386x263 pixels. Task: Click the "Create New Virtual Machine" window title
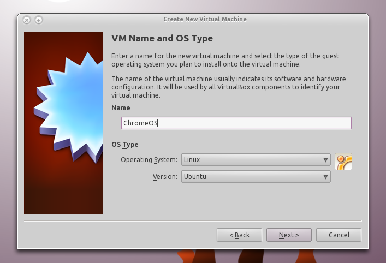click(205, 19)
